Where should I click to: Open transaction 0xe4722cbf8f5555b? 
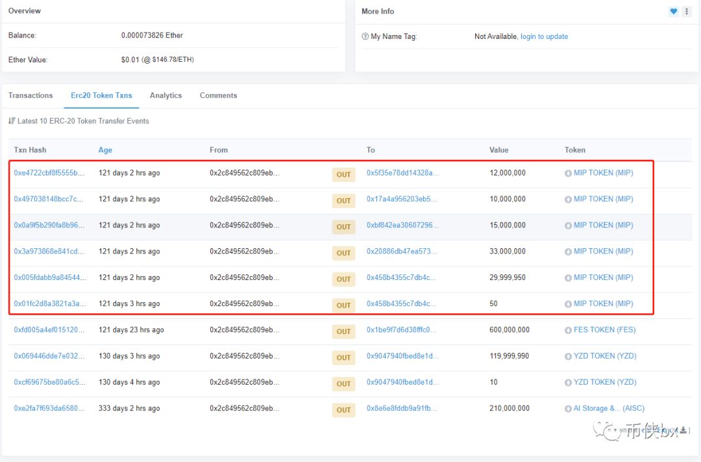[49, 173]
